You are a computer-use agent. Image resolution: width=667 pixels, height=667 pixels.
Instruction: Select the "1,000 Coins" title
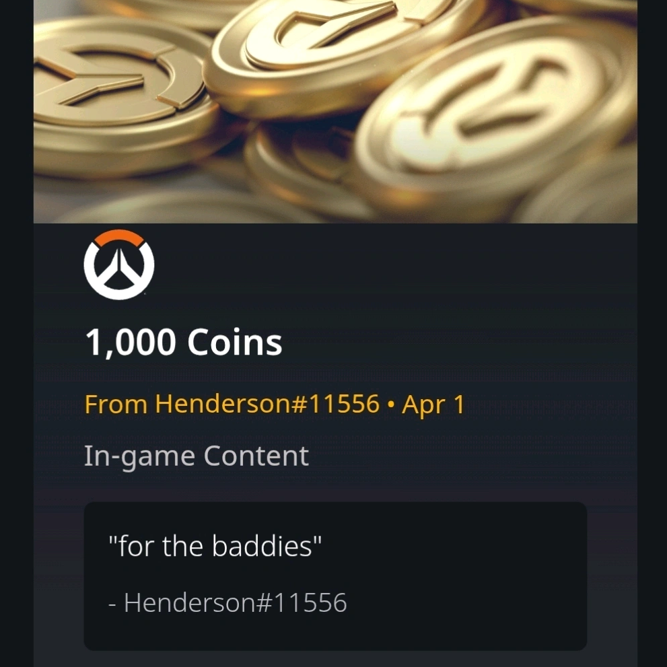tap(183, 342)
